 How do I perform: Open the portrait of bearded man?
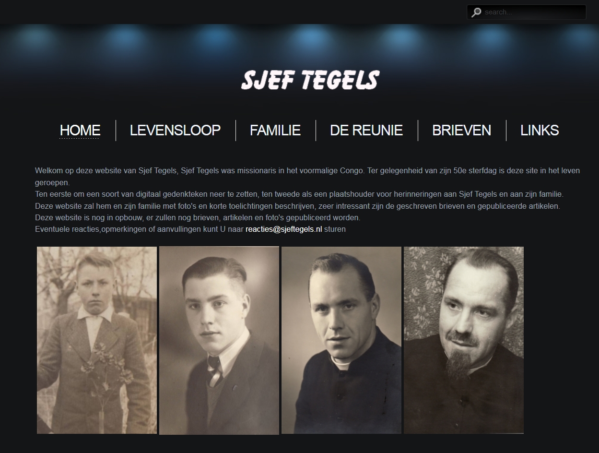pyautogui.click(x=464, y=340)
